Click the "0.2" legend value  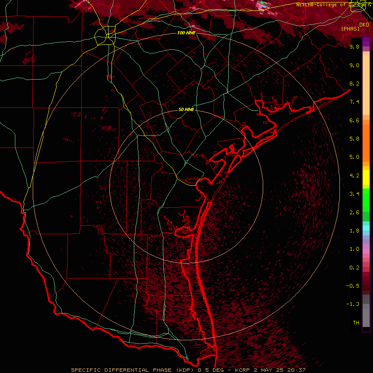[354, 268]
